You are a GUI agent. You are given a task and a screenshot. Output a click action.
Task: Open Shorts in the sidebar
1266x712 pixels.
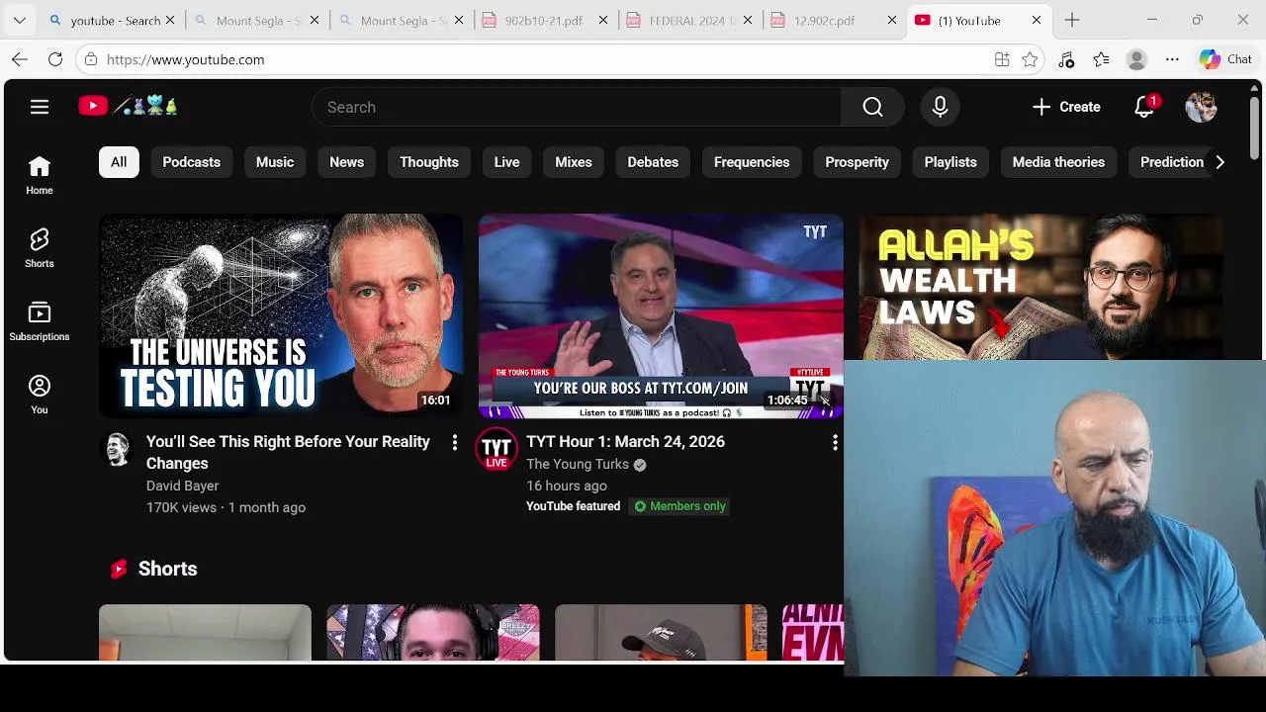(40, 248)
